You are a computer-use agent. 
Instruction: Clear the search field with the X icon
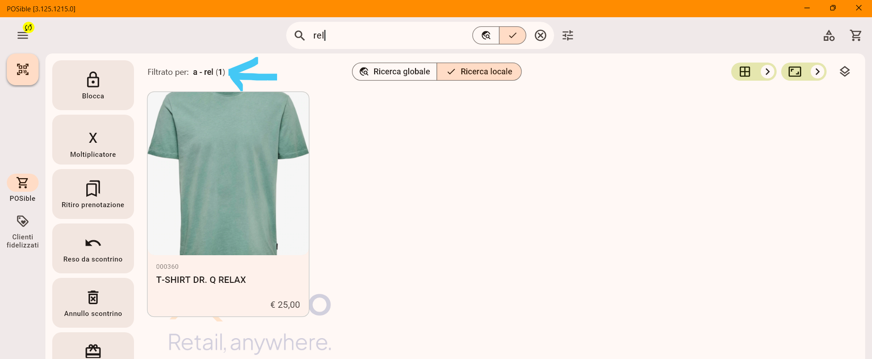tap(540, 35)
